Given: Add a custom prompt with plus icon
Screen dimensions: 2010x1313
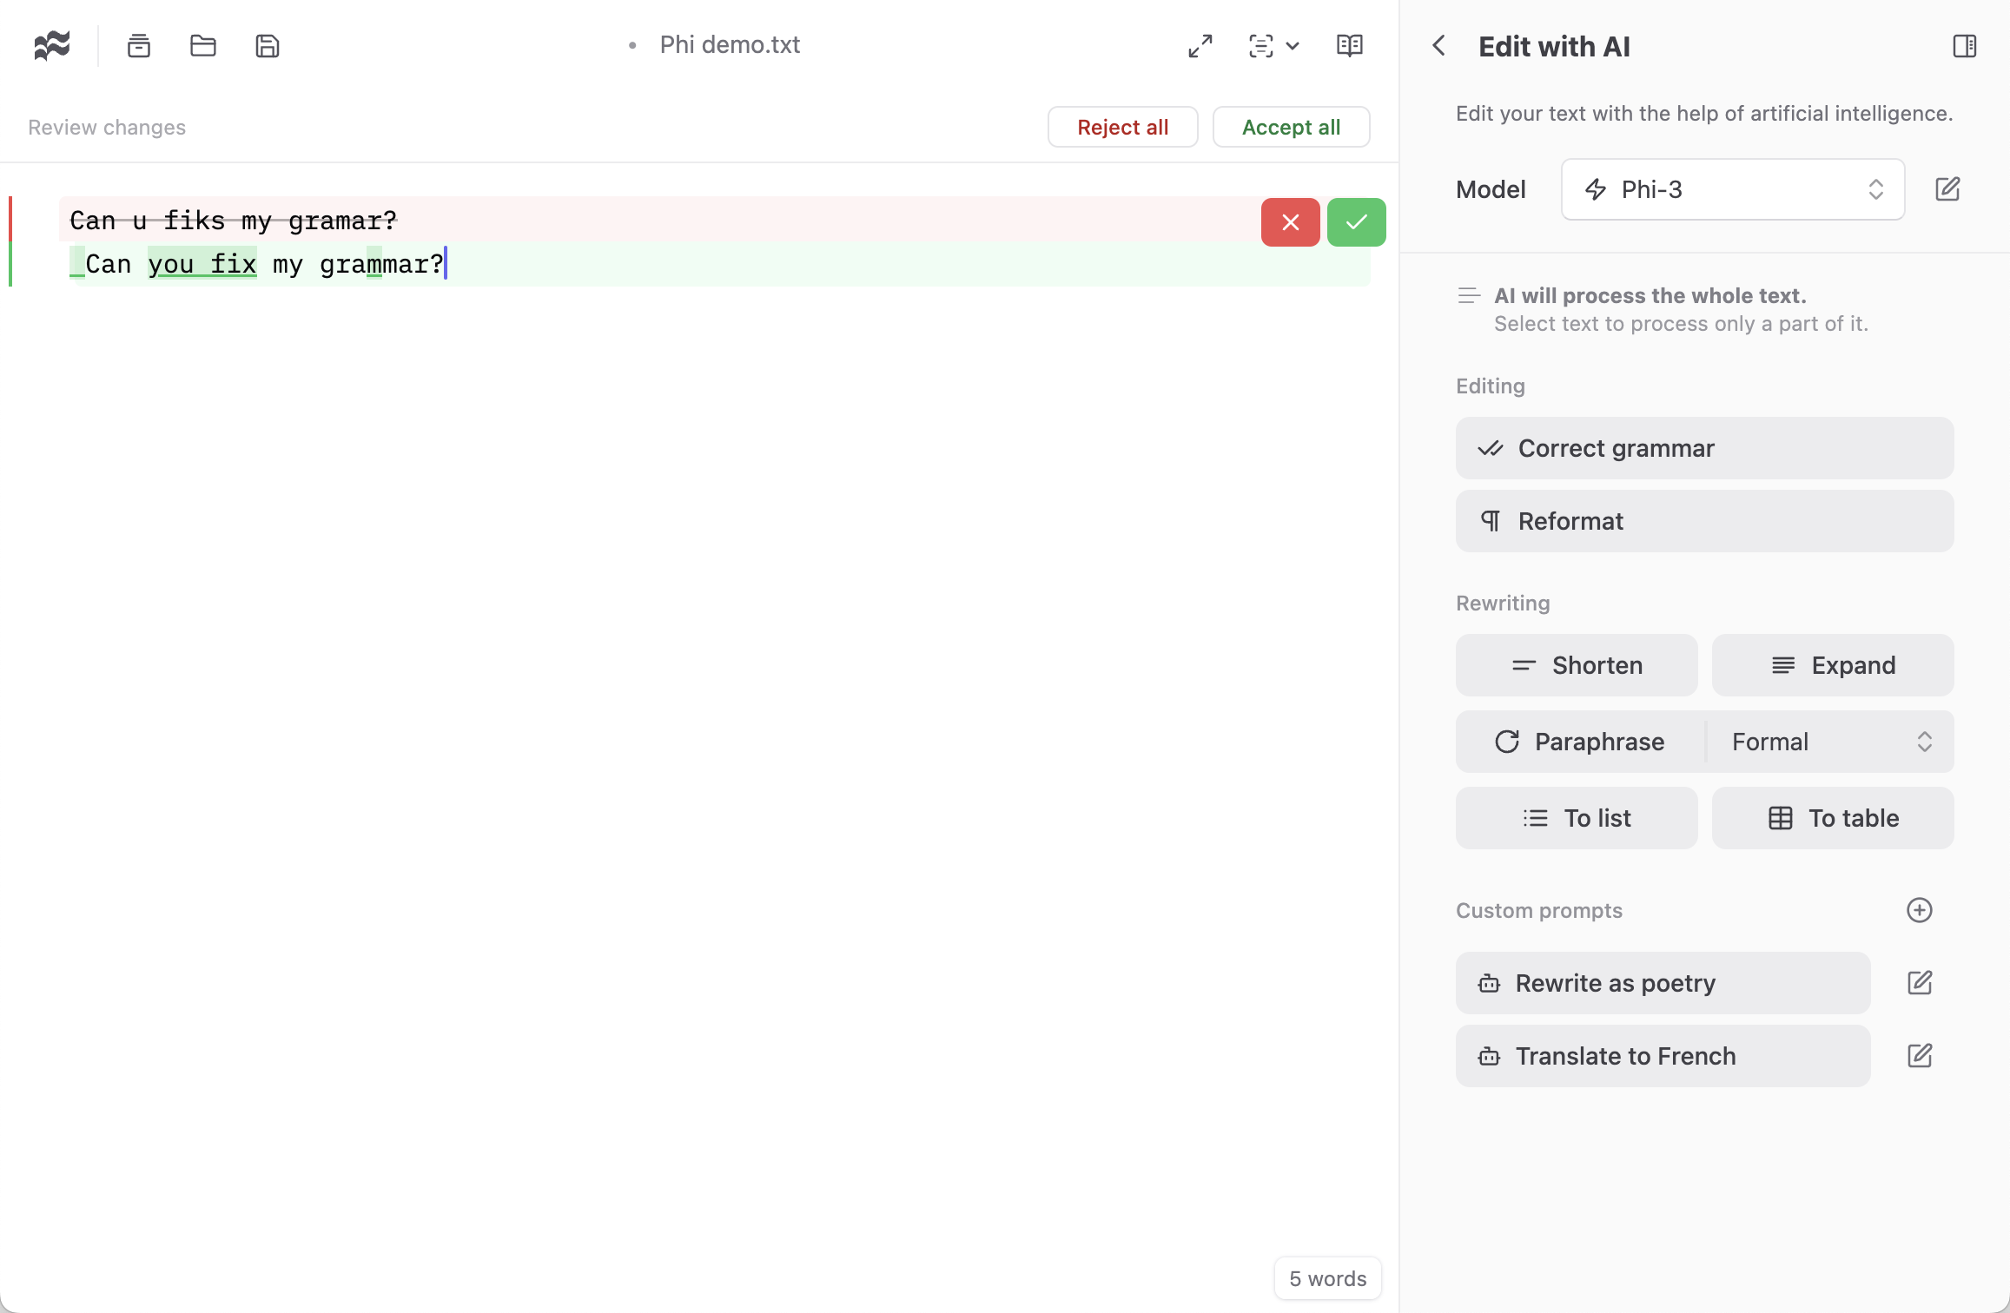Looking at the screenshot, I should (x=1919, y=910).
